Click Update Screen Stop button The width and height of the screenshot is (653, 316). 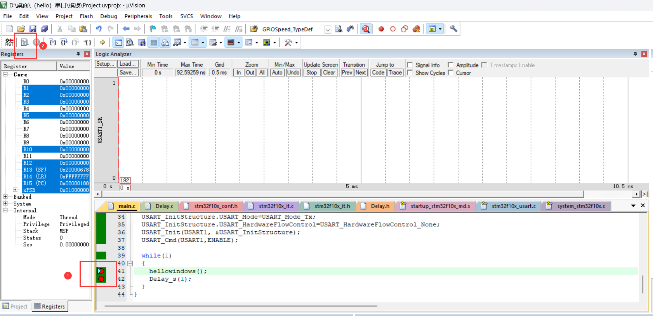tap(311, 73)
